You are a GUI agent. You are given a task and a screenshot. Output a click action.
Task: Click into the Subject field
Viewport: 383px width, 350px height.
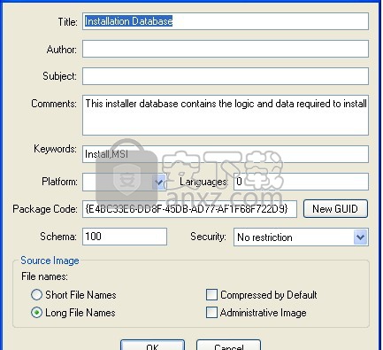[x=226, y=76]
